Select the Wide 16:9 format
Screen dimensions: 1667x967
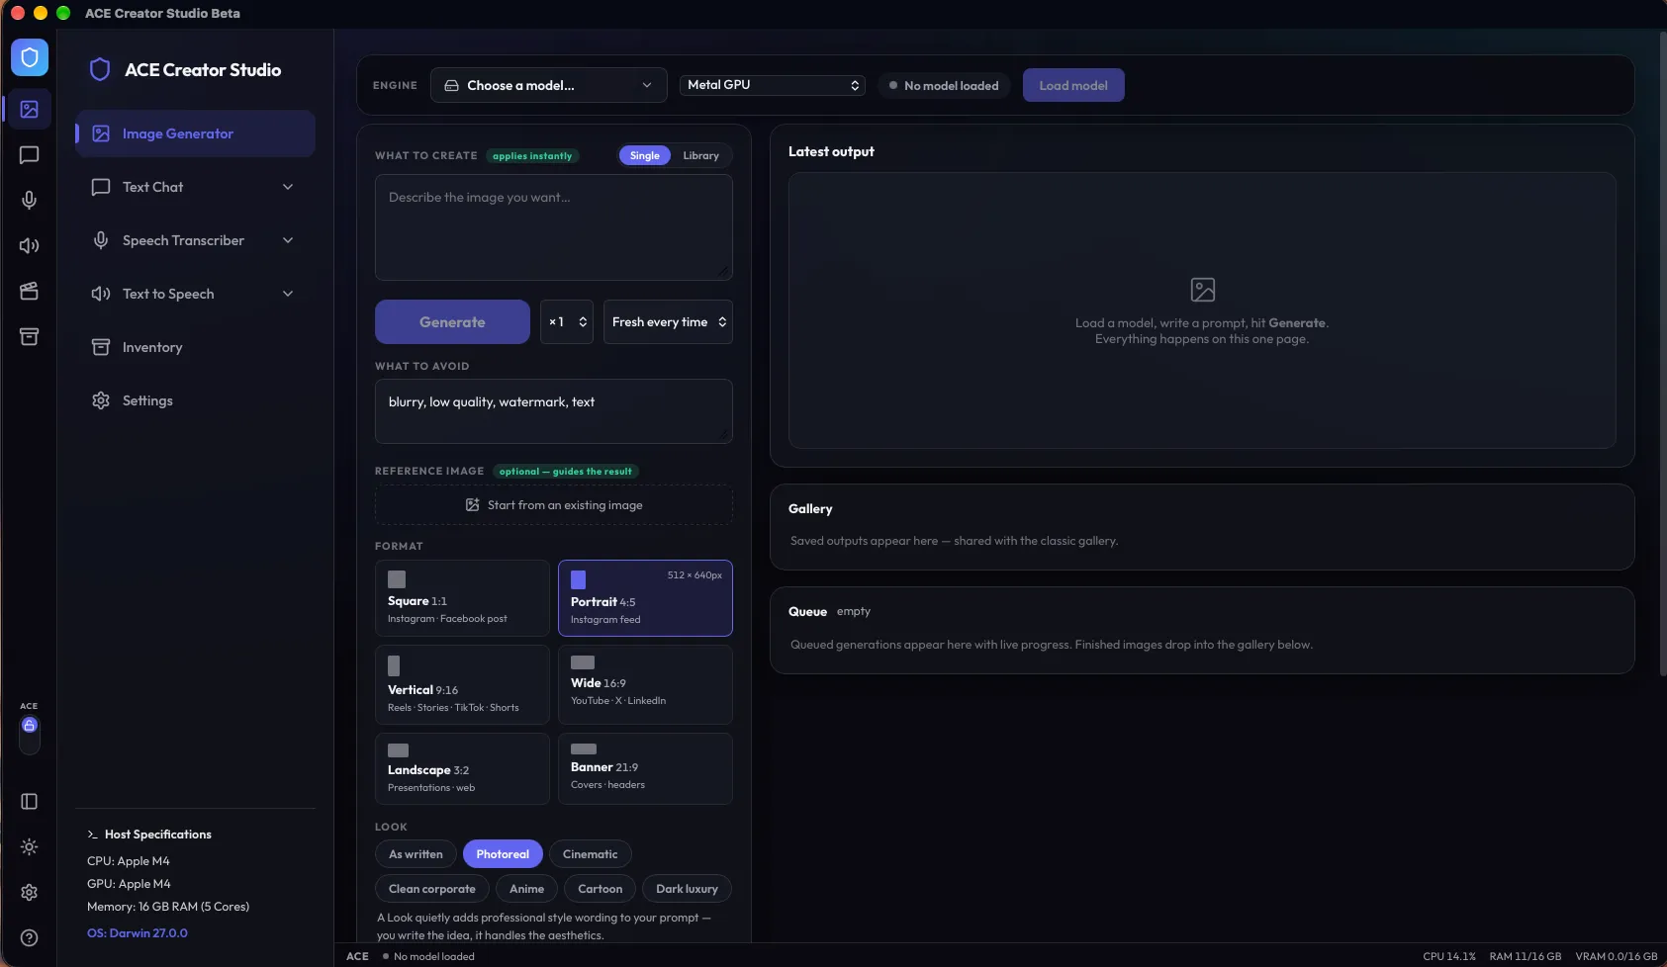[x=645, y=685]
